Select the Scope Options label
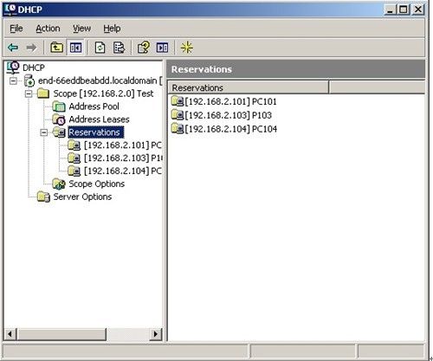The height and width of the screenshot is (361, 433). point(97,184)
